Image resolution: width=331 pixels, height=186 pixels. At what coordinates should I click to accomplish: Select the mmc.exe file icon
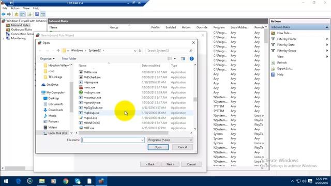point(81,87)
